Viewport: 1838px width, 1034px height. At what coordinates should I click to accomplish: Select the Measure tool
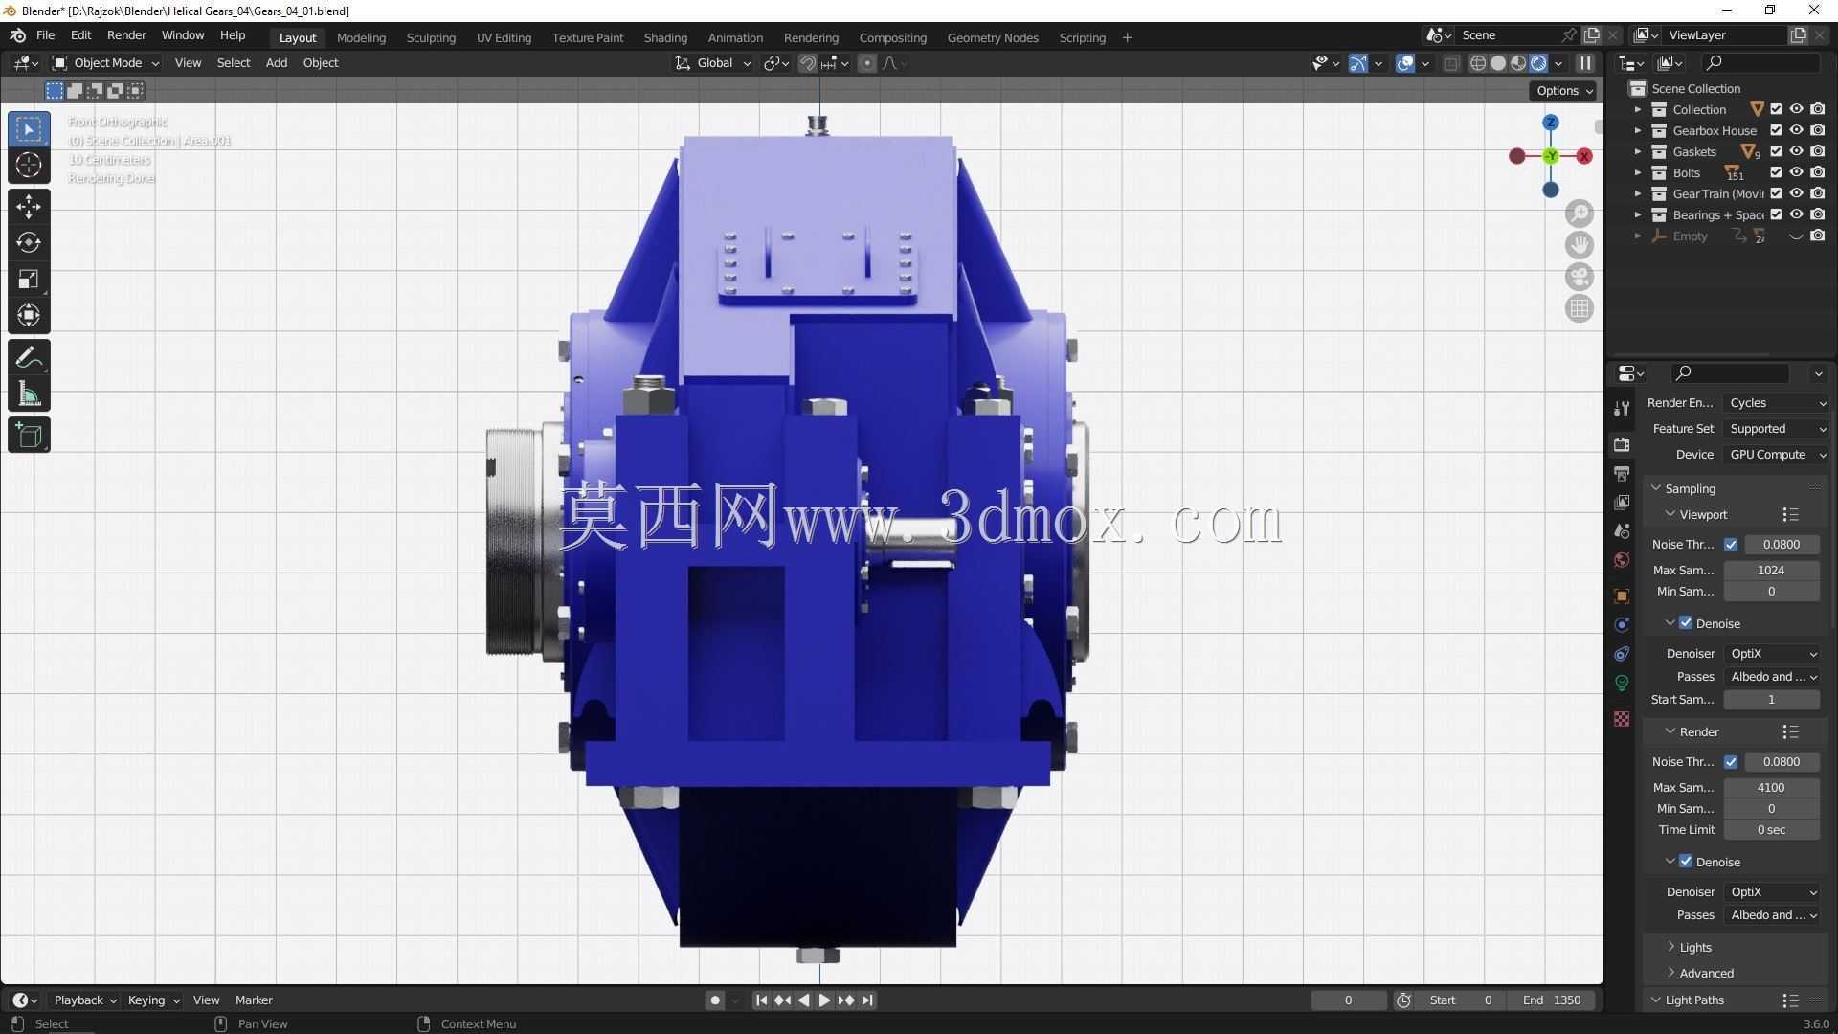click(x=29, y=394)
